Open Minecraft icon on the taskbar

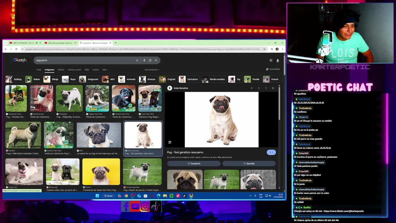click(171, 196)
